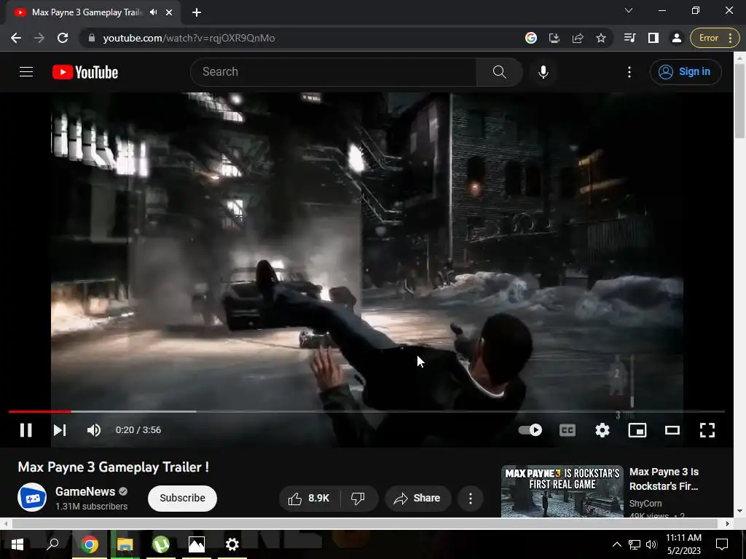Open taskbar clock showing 11:11 AM

click(x=683, y=544)
